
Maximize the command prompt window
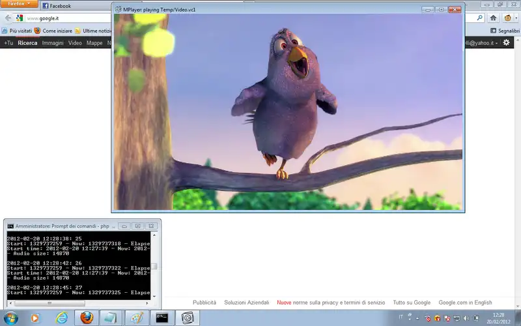(x=137, y=226)
